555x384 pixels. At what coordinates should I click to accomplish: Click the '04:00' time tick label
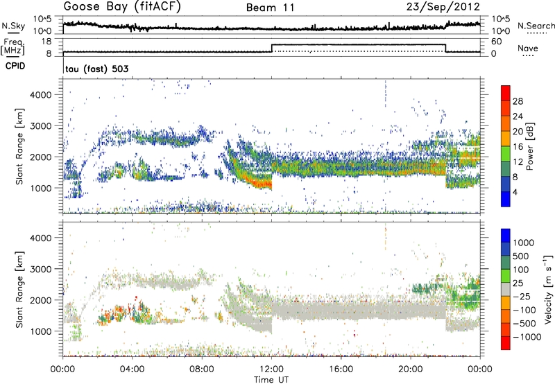coord(132,369)
